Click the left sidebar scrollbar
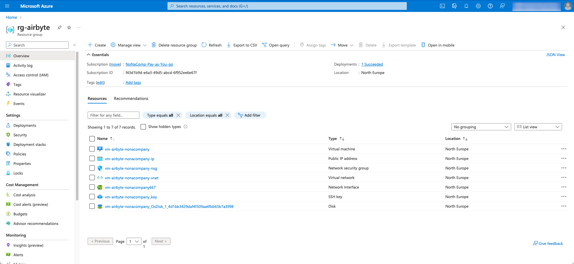The image size is (574, 264). pyautogui.click(x=77, y=125)
